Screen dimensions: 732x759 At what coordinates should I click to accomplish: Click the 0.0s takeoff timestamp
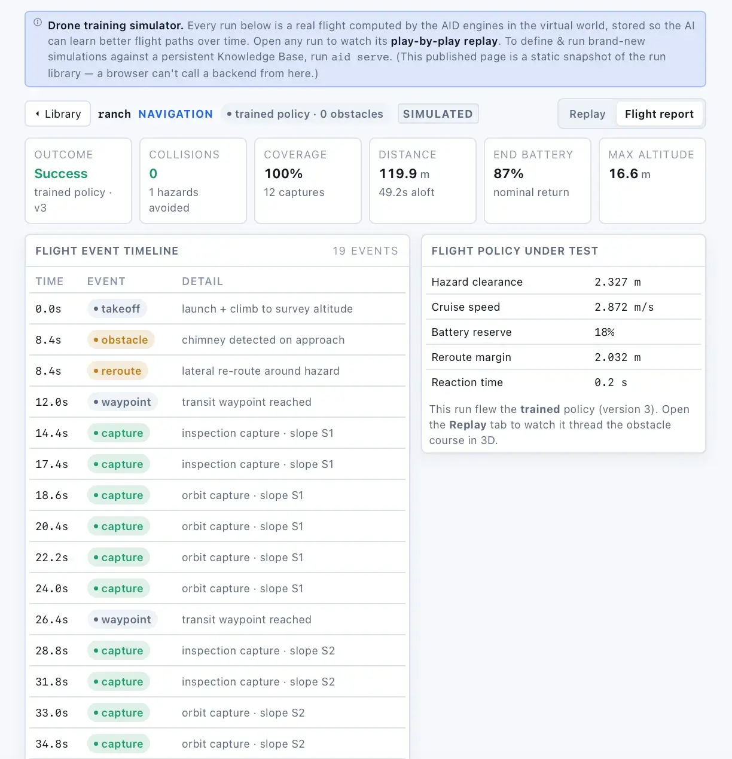pos(48,308)
